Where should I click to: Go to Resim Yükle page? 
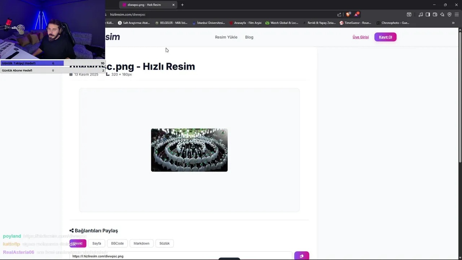point(226,37)
